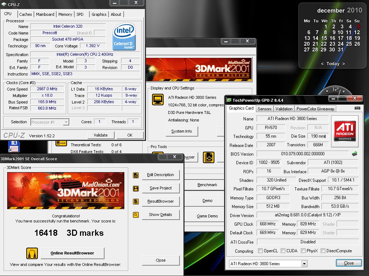Click the Show Details button
Viewport: 369px width, 276px height.
pyautogui.click(x=160, y=215)
